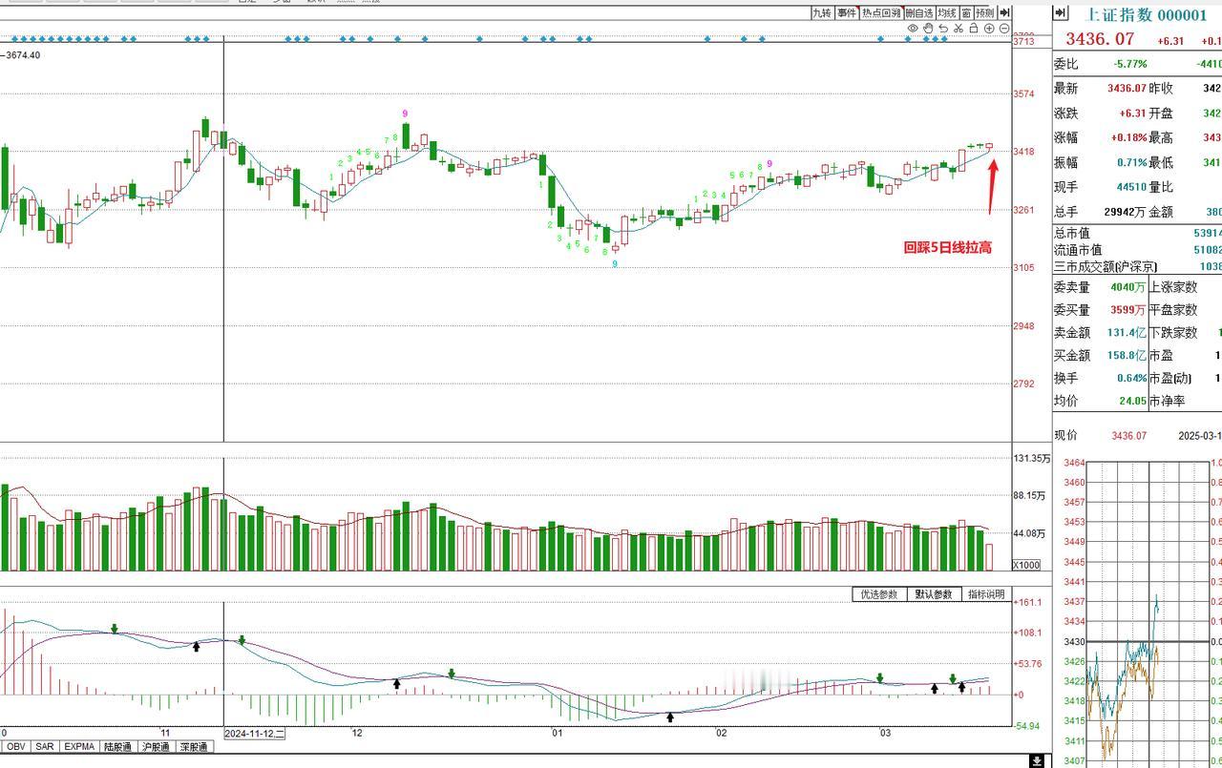Click the 热点回溯 toolbar button
The image size is (1222, 768).
coord(881,12)
